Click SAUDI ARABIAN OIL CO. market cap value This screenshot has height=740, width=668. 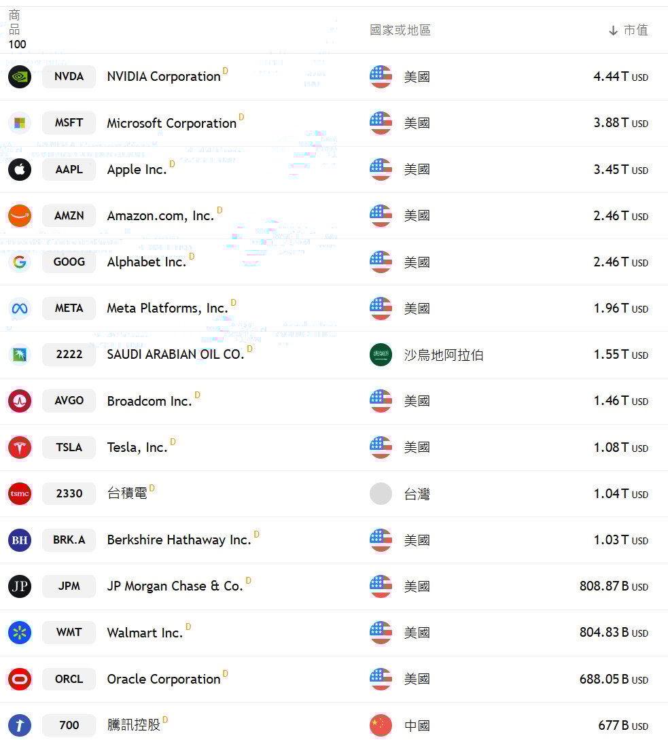621,355
